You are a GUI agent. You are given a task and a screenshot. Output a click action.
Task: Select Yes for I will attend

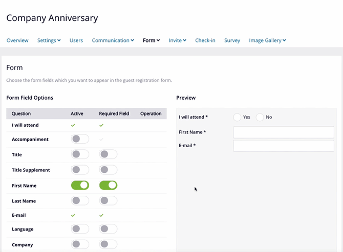point(237,117)
